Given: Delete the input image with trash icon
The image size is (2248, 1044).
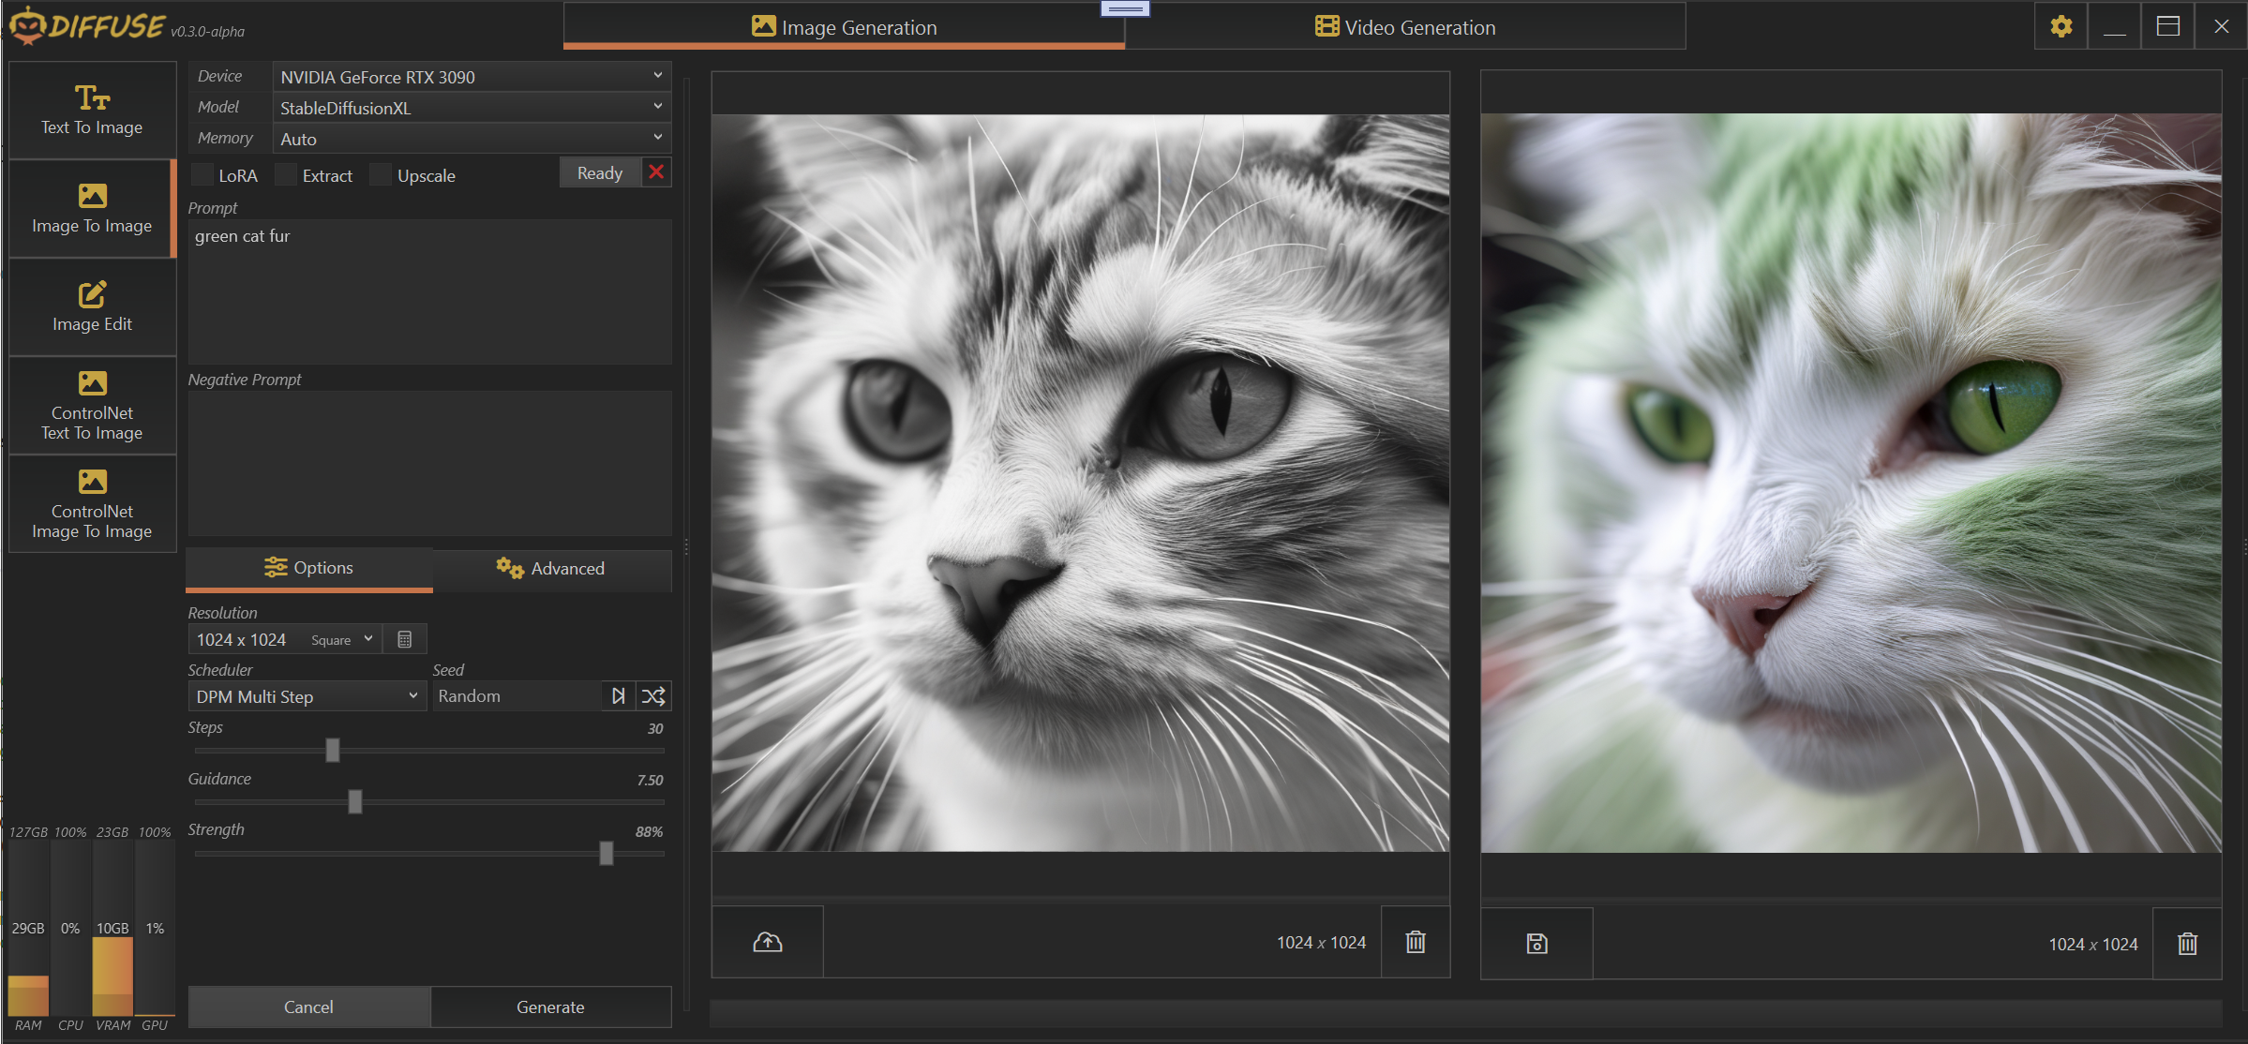Looking at the screenshot, I should coord(1416,942).
